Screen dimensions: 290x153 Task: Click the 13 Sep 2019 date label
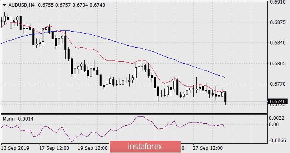(15, 148)
